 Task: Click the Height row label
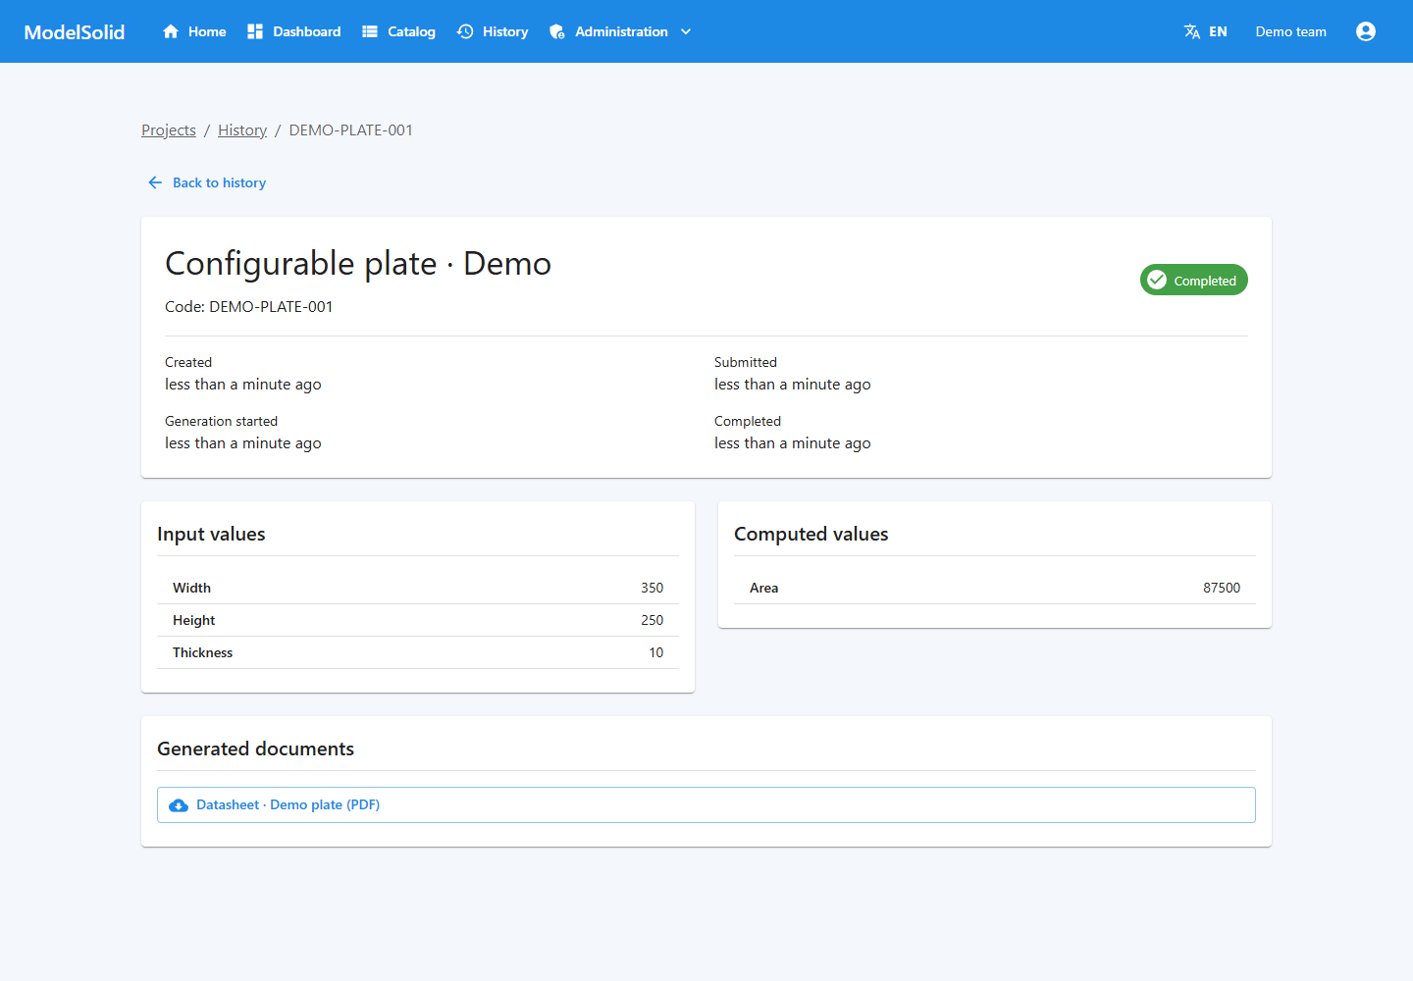click(x=194, y=620)
